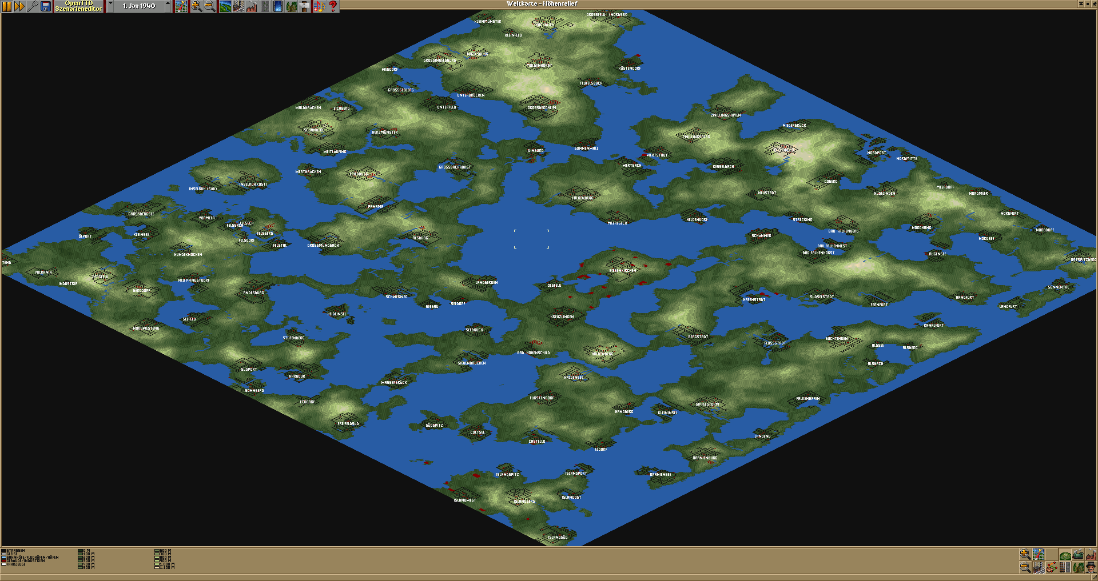Open the sound and music menu
The height and width of the screenshot is (581, 1098).
point(319,6)
